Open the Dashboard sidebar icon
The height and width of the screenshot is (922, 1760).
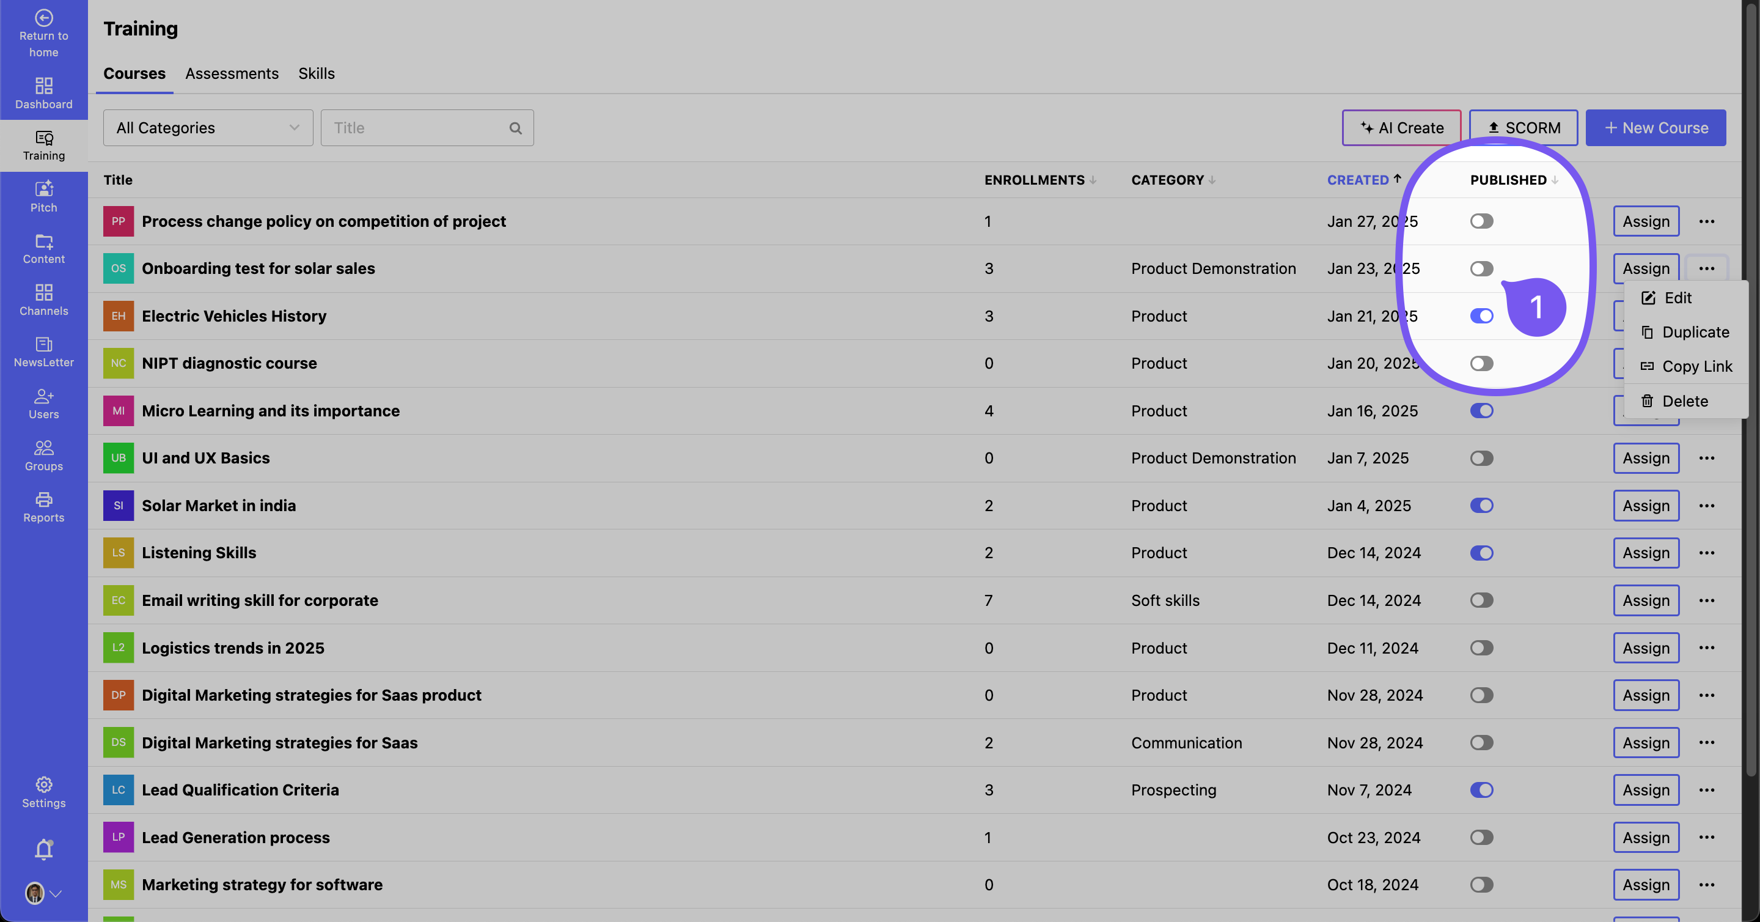(44, 86)
